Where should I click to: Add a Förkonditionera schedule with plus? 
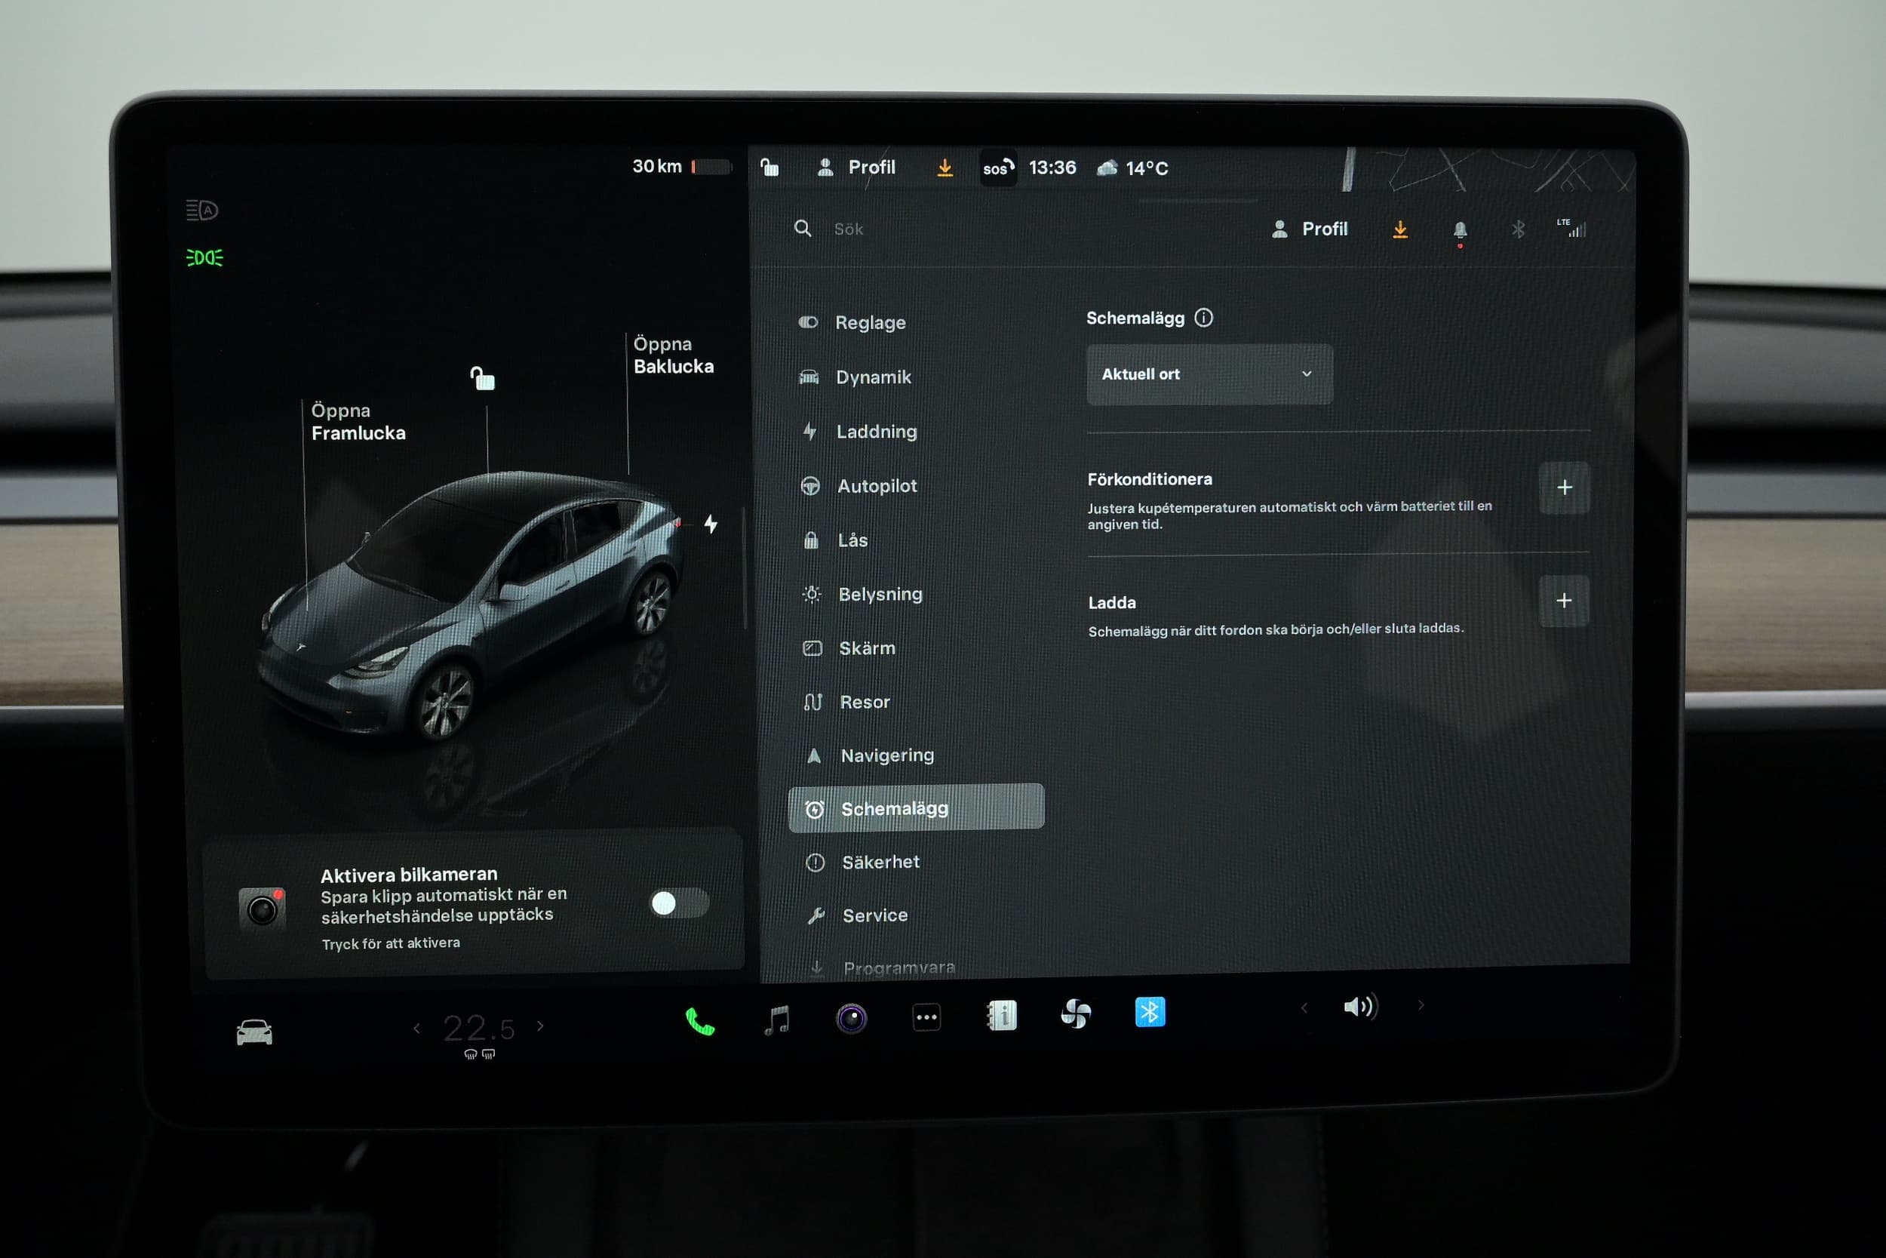click(x=1564, y=487)
